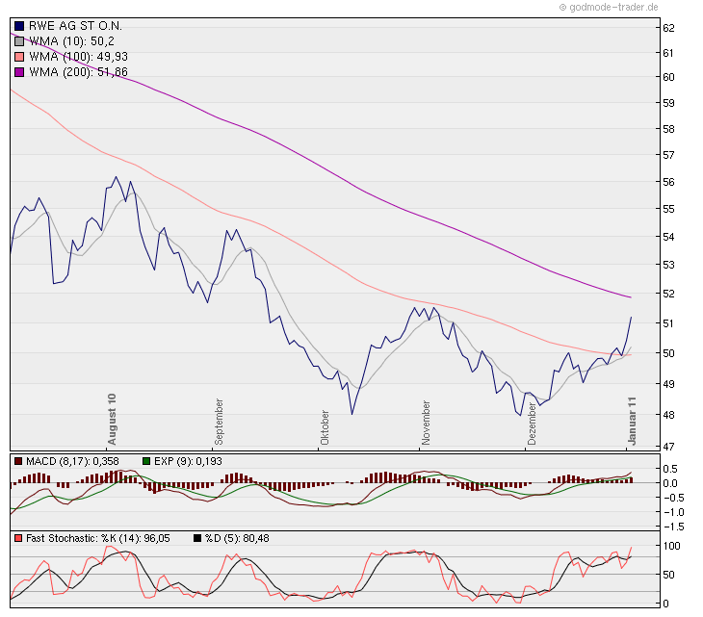Select the RWE AG ST O.N. series label

[x=75, y=26]
